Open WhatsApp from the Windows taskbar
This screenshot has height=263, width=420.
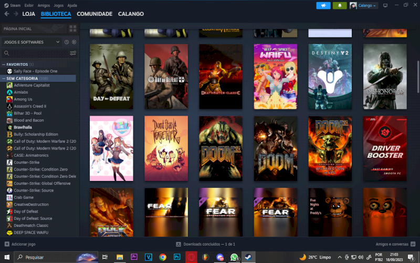pyautogui.click(x=234, y=257)
